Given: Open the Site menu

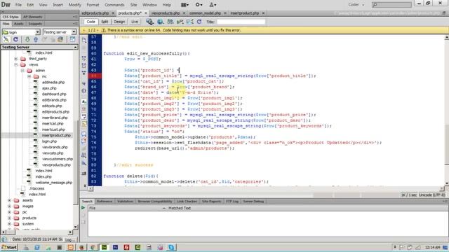Looking at the screenshot, I should (133, 5).
